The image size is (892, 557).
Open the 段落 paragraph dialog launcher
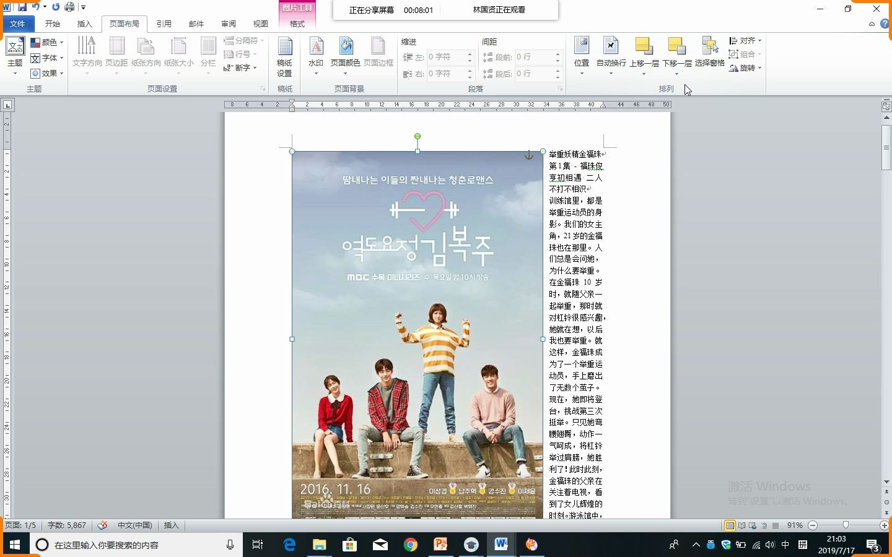[560, 89]
